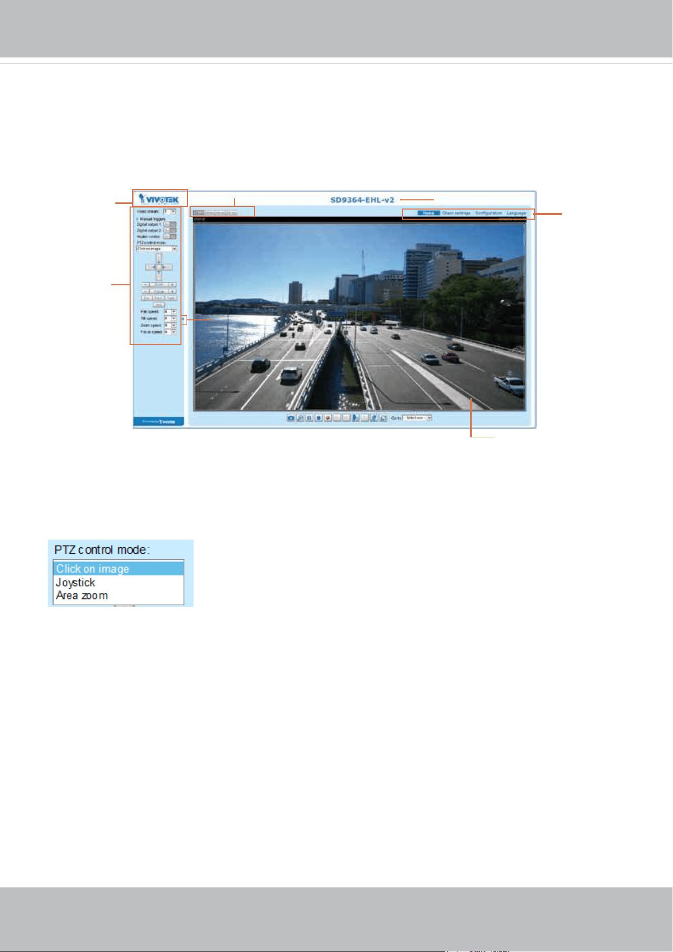This screenshot has width=673, height=952.
Task: Open Client settings page
Action: click(x=456, y=213)
